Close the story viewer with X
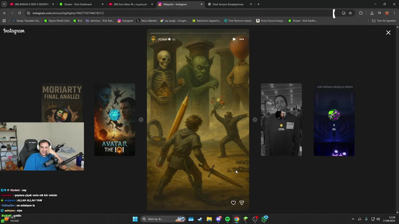399x224 pixels. (x=388, y=33)
